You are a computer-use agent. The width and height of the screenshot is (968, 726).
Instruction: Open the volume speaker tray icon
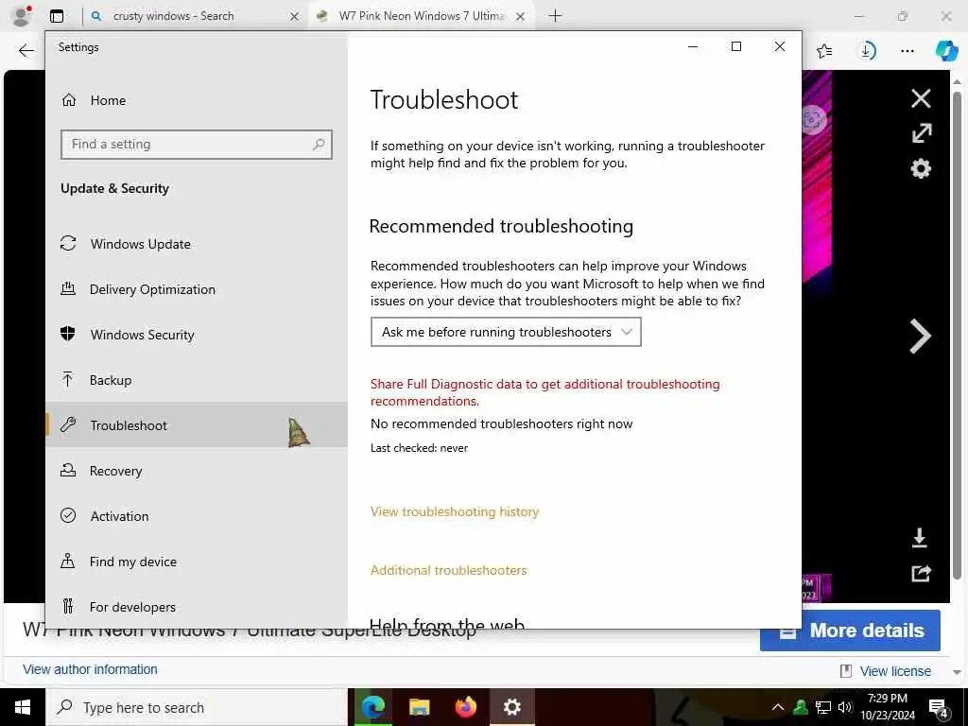pyautogui.click(x=844, y=707)
